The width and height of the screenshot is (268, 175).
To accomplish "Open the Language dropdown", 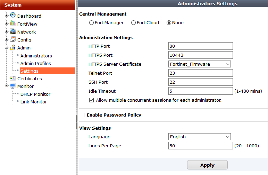I will (x=199, y=137).
